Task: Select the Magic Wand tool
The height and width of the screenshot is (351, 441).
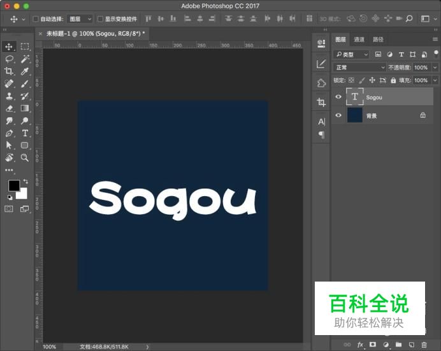Action: click(25, 59)
